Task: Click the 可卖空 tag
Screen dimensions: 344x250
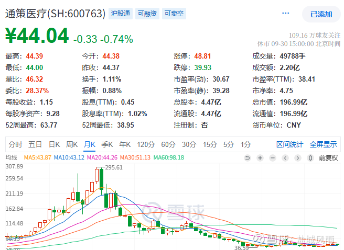Action: [174, 14]
